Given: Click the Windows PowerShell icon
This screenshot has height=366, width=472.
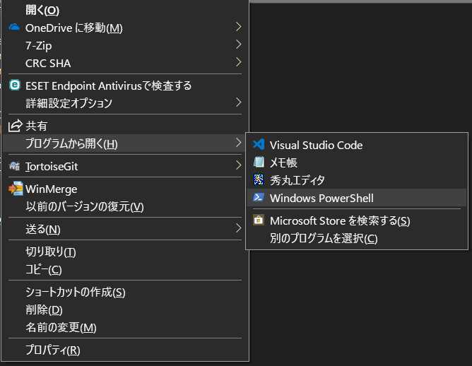Looking at the screenshot, I should [259, 197].
